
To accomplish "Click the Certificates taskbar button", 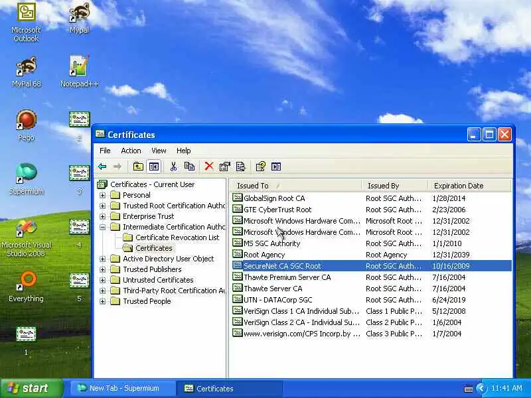I will (x=230, y=388).
